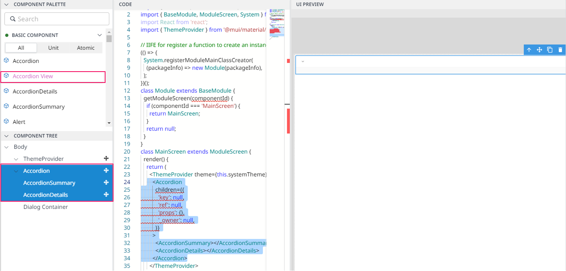Select Accordion in the component tree
Viewport: 566px width, 271px height.
point(36,171)
